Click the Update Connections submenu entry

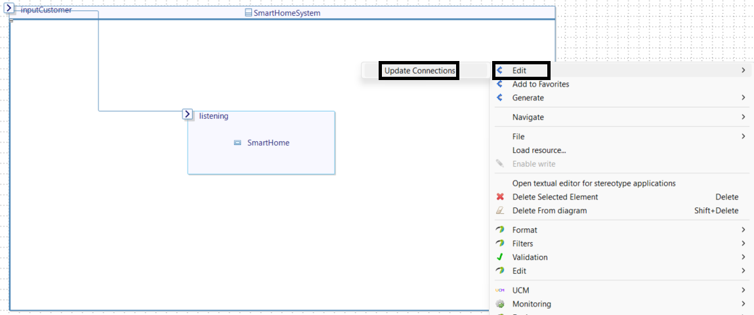pos(419,70)
